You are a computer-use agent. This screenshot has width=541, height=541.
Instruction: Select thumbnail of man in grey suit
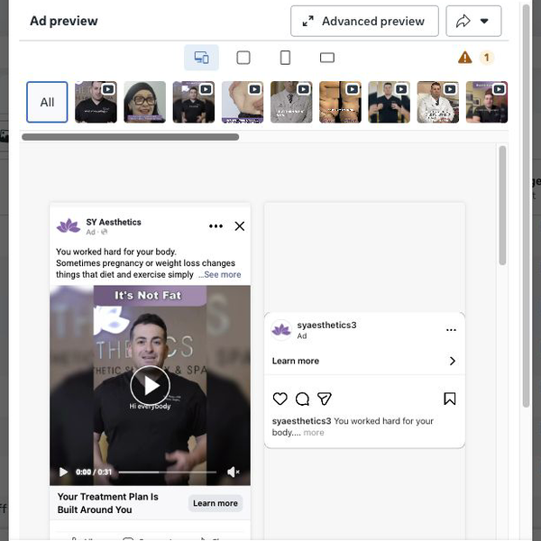pos(291,102)
